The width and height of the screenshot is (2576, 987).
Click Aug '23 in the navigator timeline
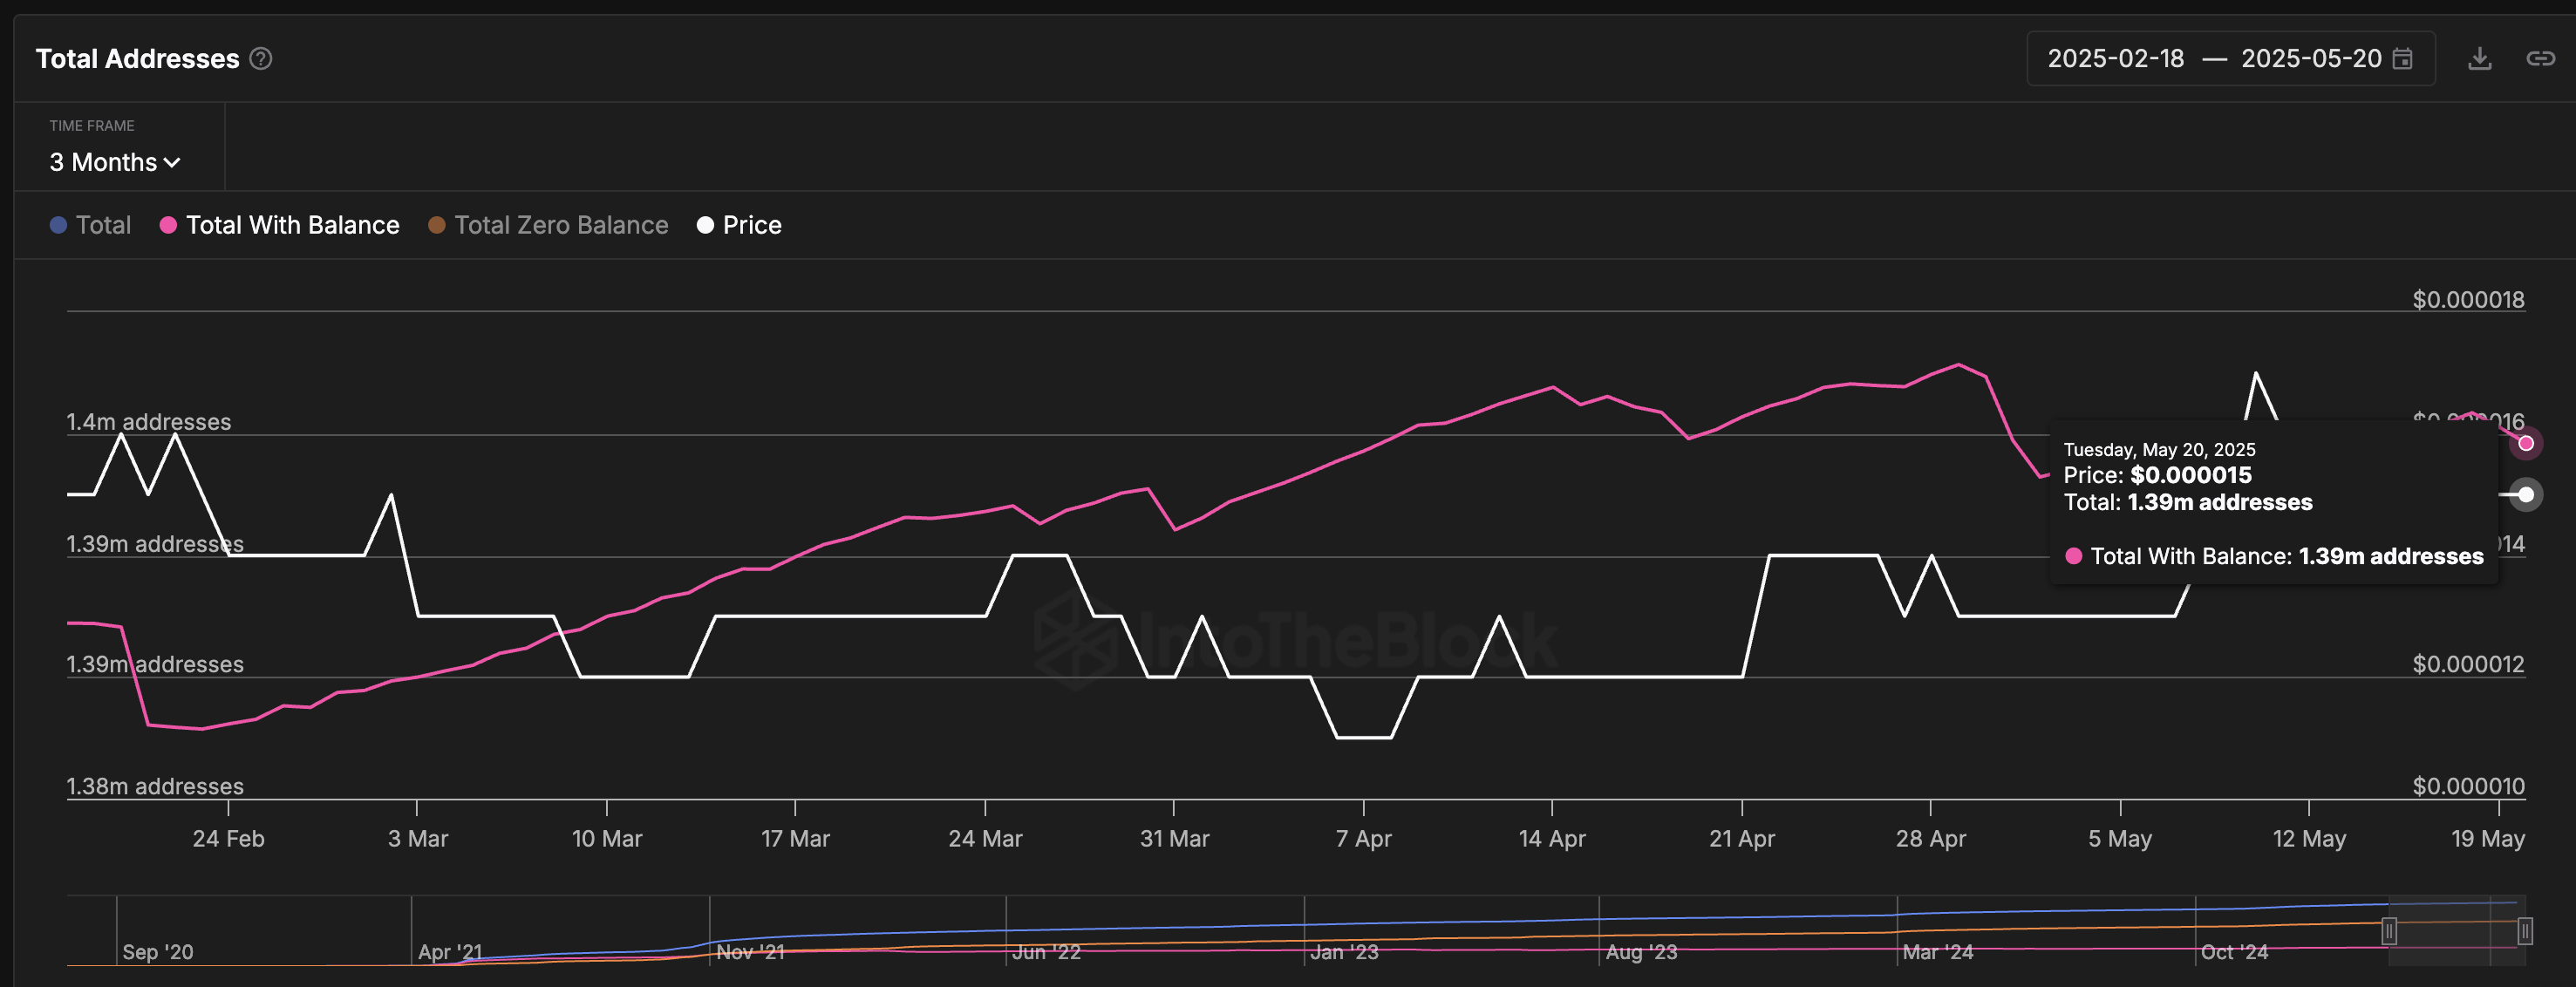pyautogui.click(x=1641, y=952)
